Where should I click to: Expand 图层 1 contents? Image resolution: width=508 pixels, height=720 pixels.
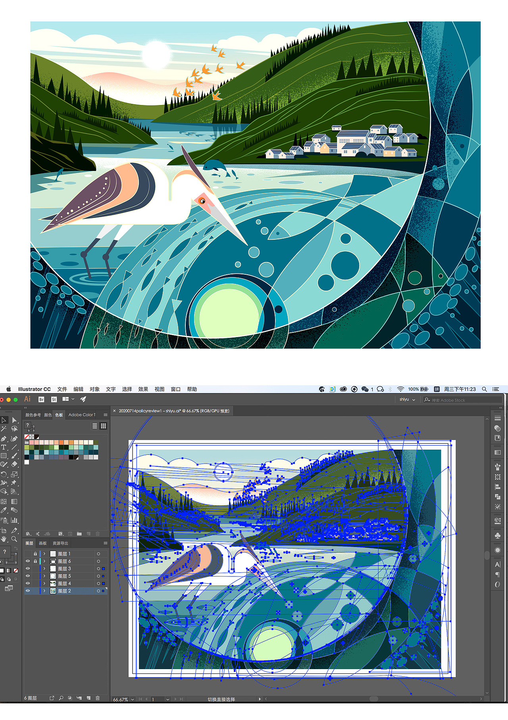(44, 554)
